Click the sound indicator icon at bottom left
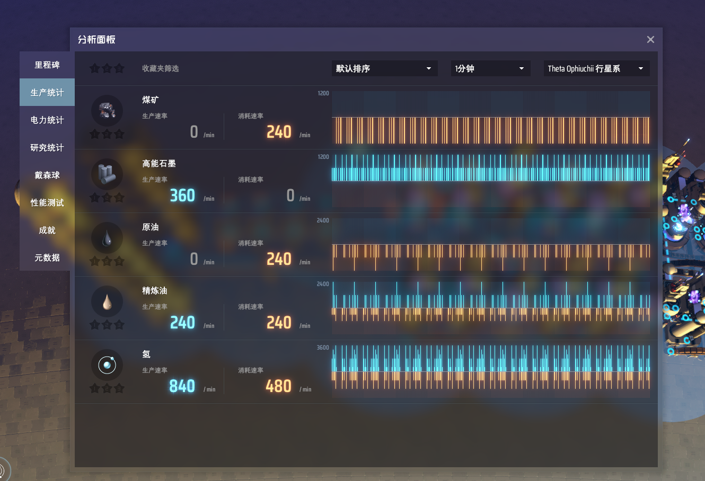Image resolution: width=705 pixels, height=481 pixels. pos(5,468)
